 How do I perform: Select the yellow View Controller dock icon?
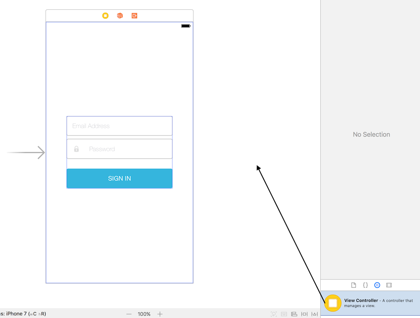(x=105, y=16)
